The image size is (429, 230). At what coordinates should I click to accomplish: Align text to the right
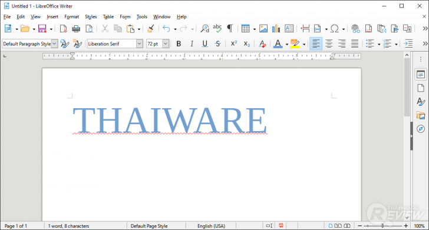tap(342, 44)
